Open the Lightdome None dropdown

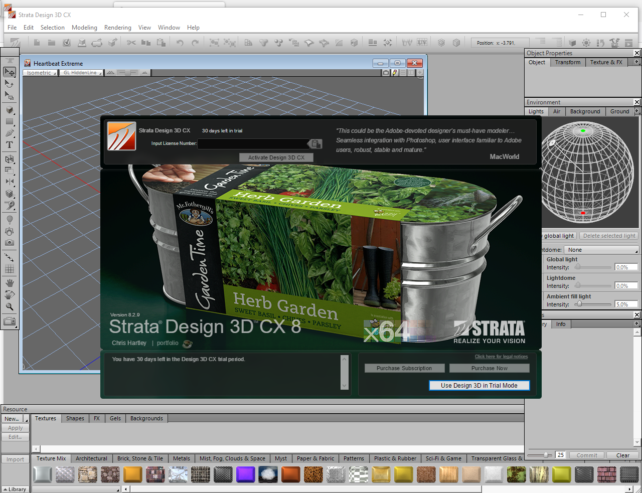(601, 250)
